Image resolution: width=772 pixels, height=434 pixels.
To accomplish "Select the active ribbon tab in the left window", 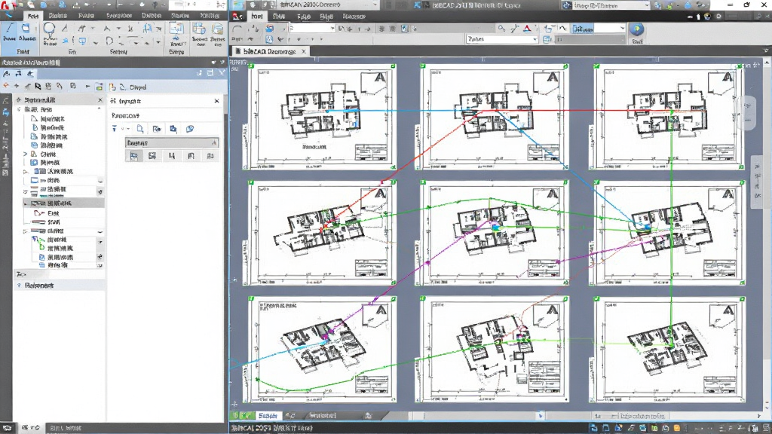I will pyautogui.click(x=32, y=16).
